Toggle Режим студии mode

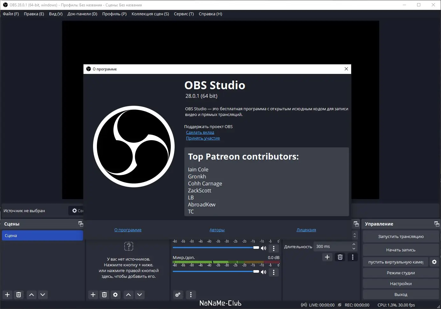pyautogui.click(x=401, y=273)
